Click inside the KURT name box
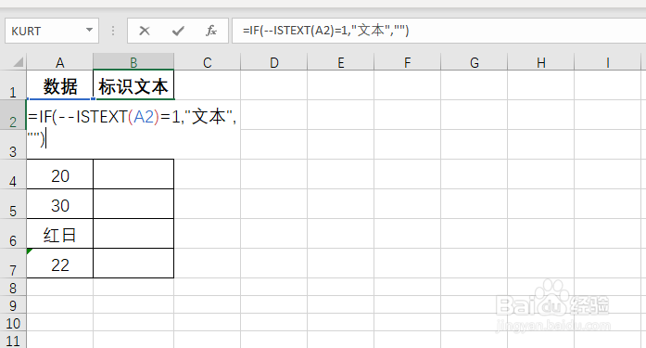 click(x=45, y=31)
